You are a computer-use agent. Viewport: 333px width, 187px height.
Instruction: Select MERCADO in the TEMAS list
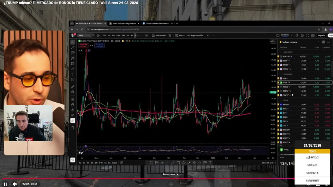[x=312, y=165]
